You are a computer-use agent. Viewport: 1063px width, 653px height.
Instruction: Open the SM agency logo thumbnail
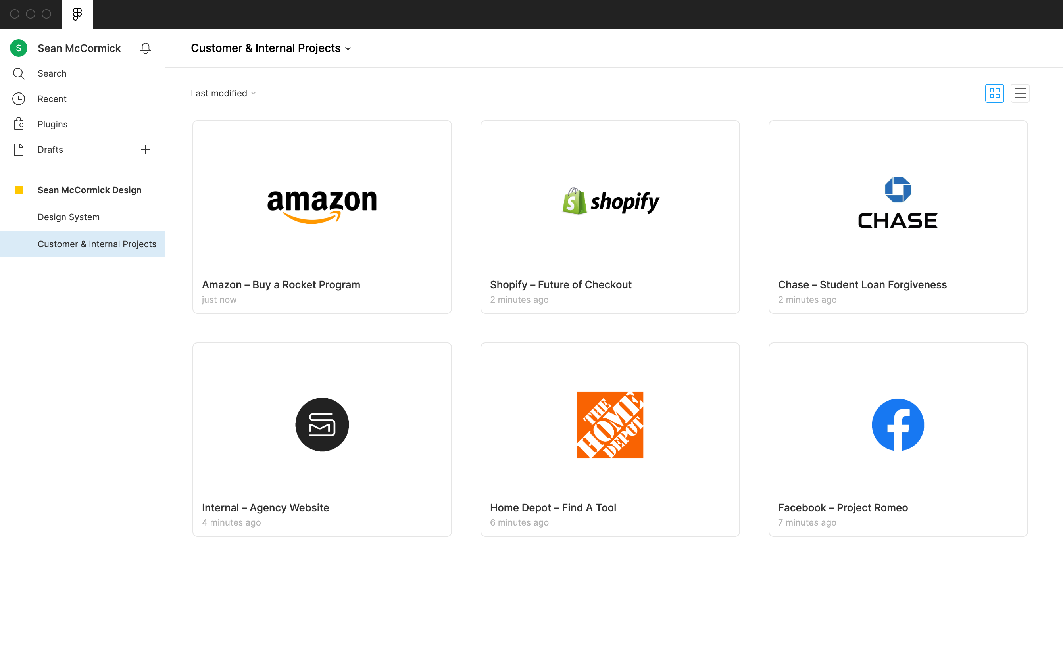(322, 424)
